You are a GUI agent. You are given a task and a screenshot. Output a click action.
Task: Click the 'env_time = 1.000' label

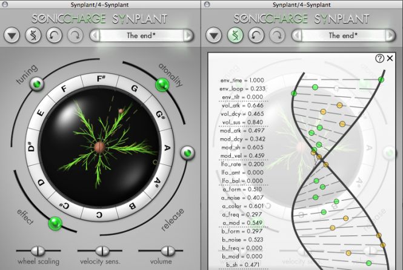[x=242, y=80]
